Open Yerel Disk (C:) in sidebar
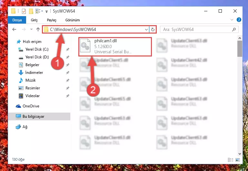The height and width of the screenshot is (171, 248). [x=34, y=49]
